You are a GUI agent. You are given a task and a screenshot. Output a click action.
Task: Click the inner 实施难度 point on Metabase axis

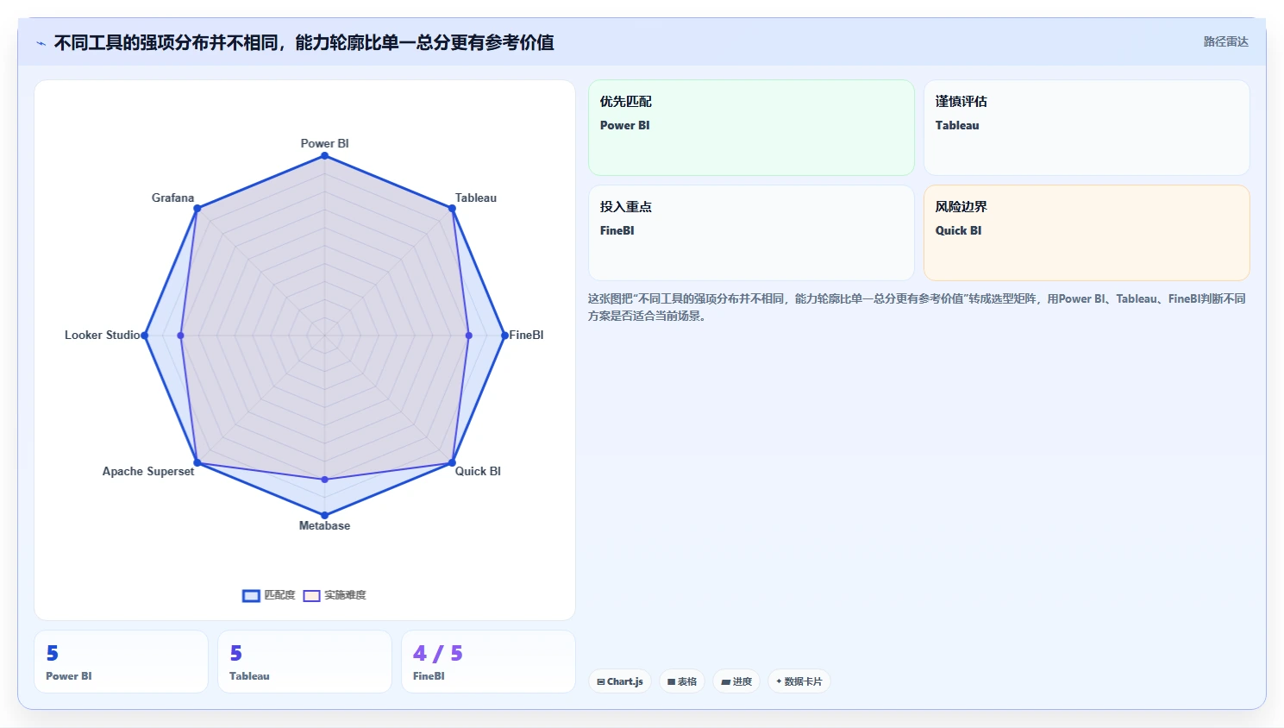coord(324,479)
